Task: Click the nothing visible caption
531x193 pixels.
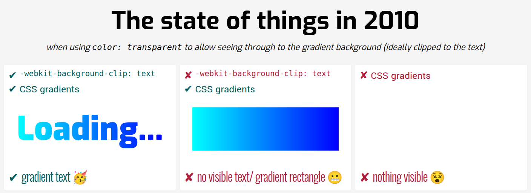Action: tap(400, 177)
